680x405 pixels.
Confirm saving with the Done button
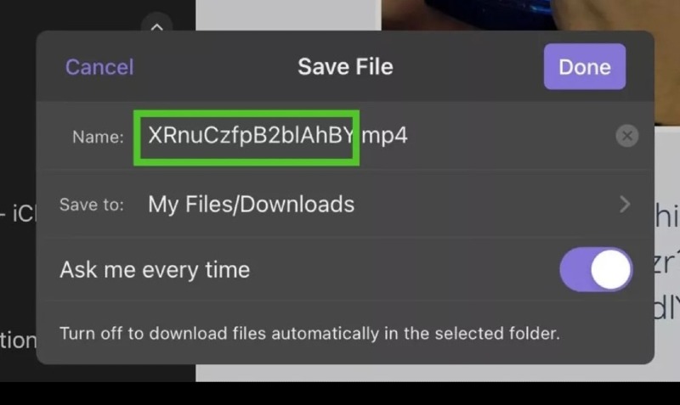click(585, 67)
